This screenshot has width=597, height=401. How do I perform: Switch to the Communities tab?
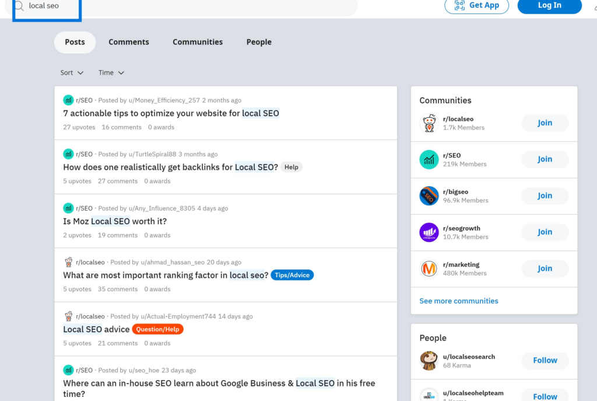pos(197,41)
